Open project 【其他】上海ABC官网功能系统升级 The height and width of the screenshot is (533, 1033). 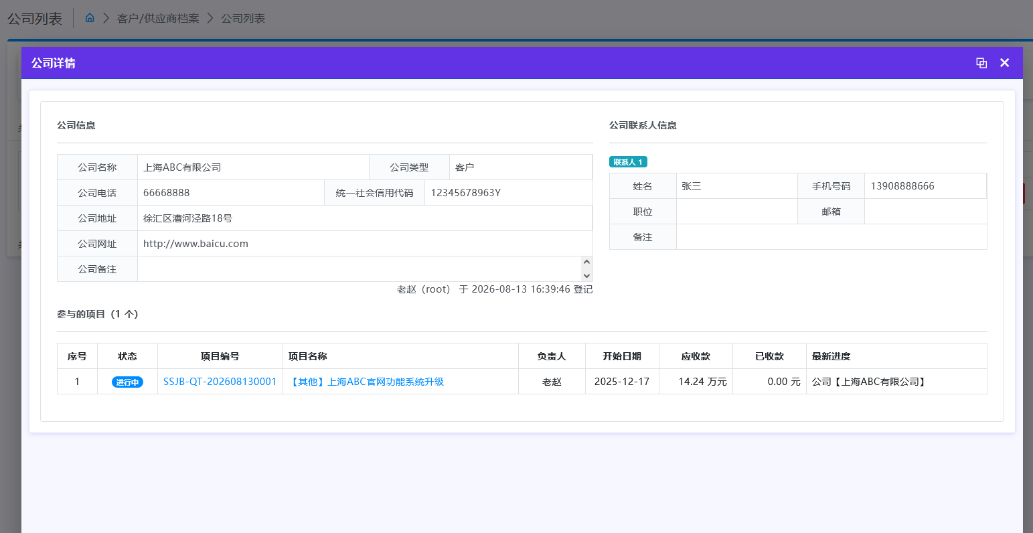tap(366, 382)
